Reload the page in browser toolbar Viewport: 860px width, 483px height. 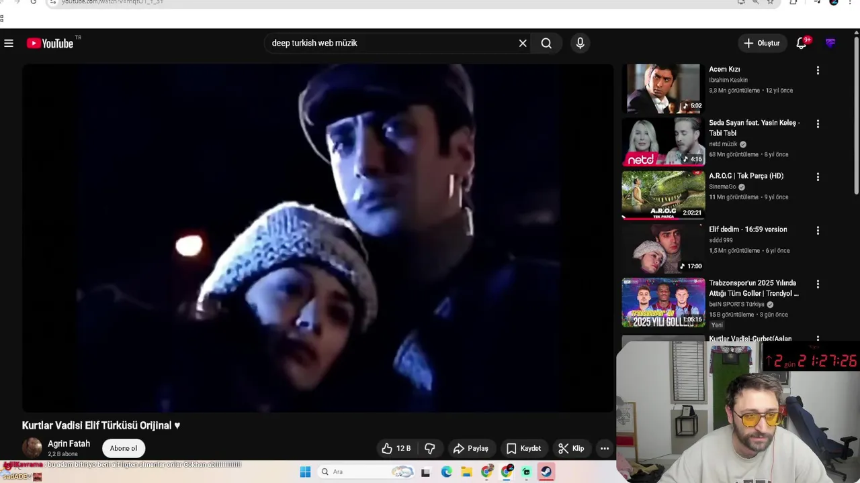tap(34, 2)
